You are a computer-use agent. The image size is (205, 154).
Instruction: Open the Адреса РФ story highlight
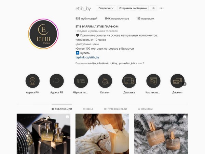(x=32, y=81)
